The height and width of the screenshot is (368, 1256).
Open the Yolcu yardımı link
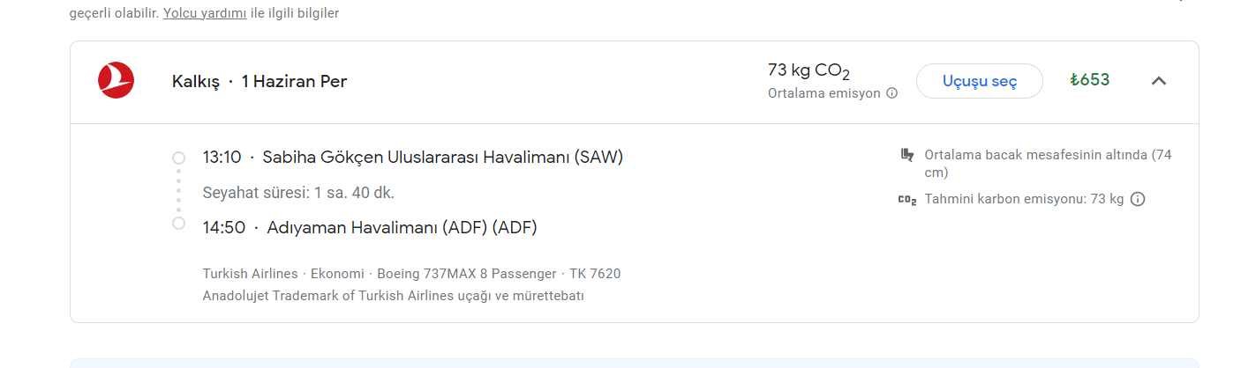(205, 13)
